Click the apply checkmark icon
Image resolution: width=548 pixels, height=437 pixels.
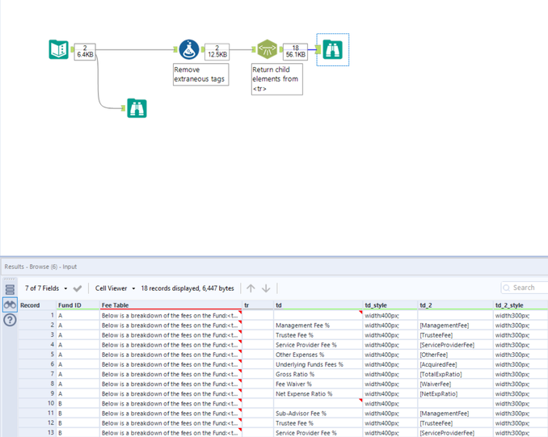(x=78, y=288)
